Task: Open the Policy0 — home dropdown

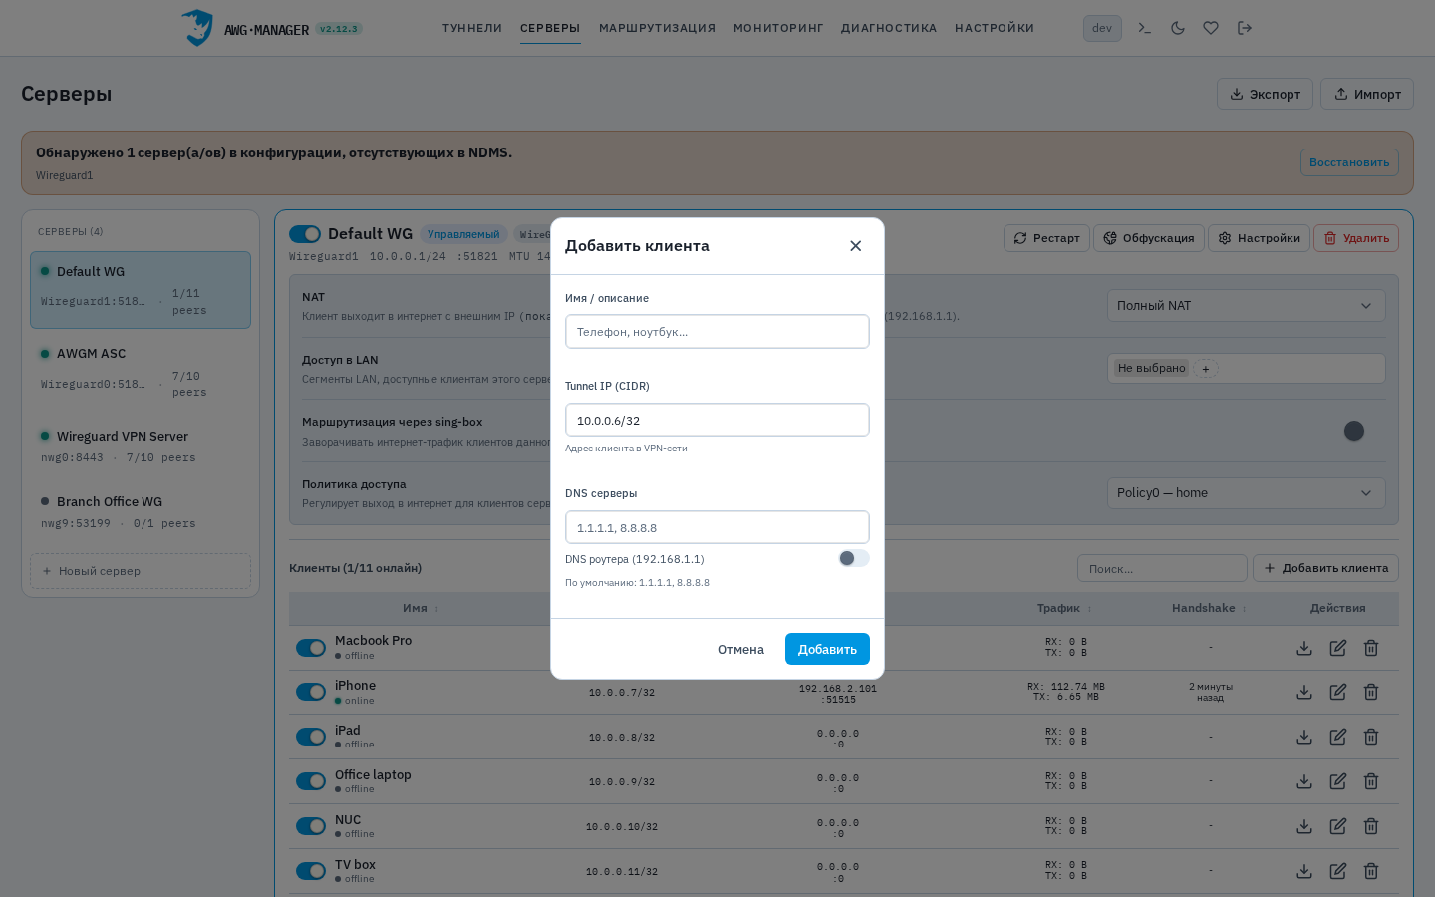Action: tap(1246, 493)
